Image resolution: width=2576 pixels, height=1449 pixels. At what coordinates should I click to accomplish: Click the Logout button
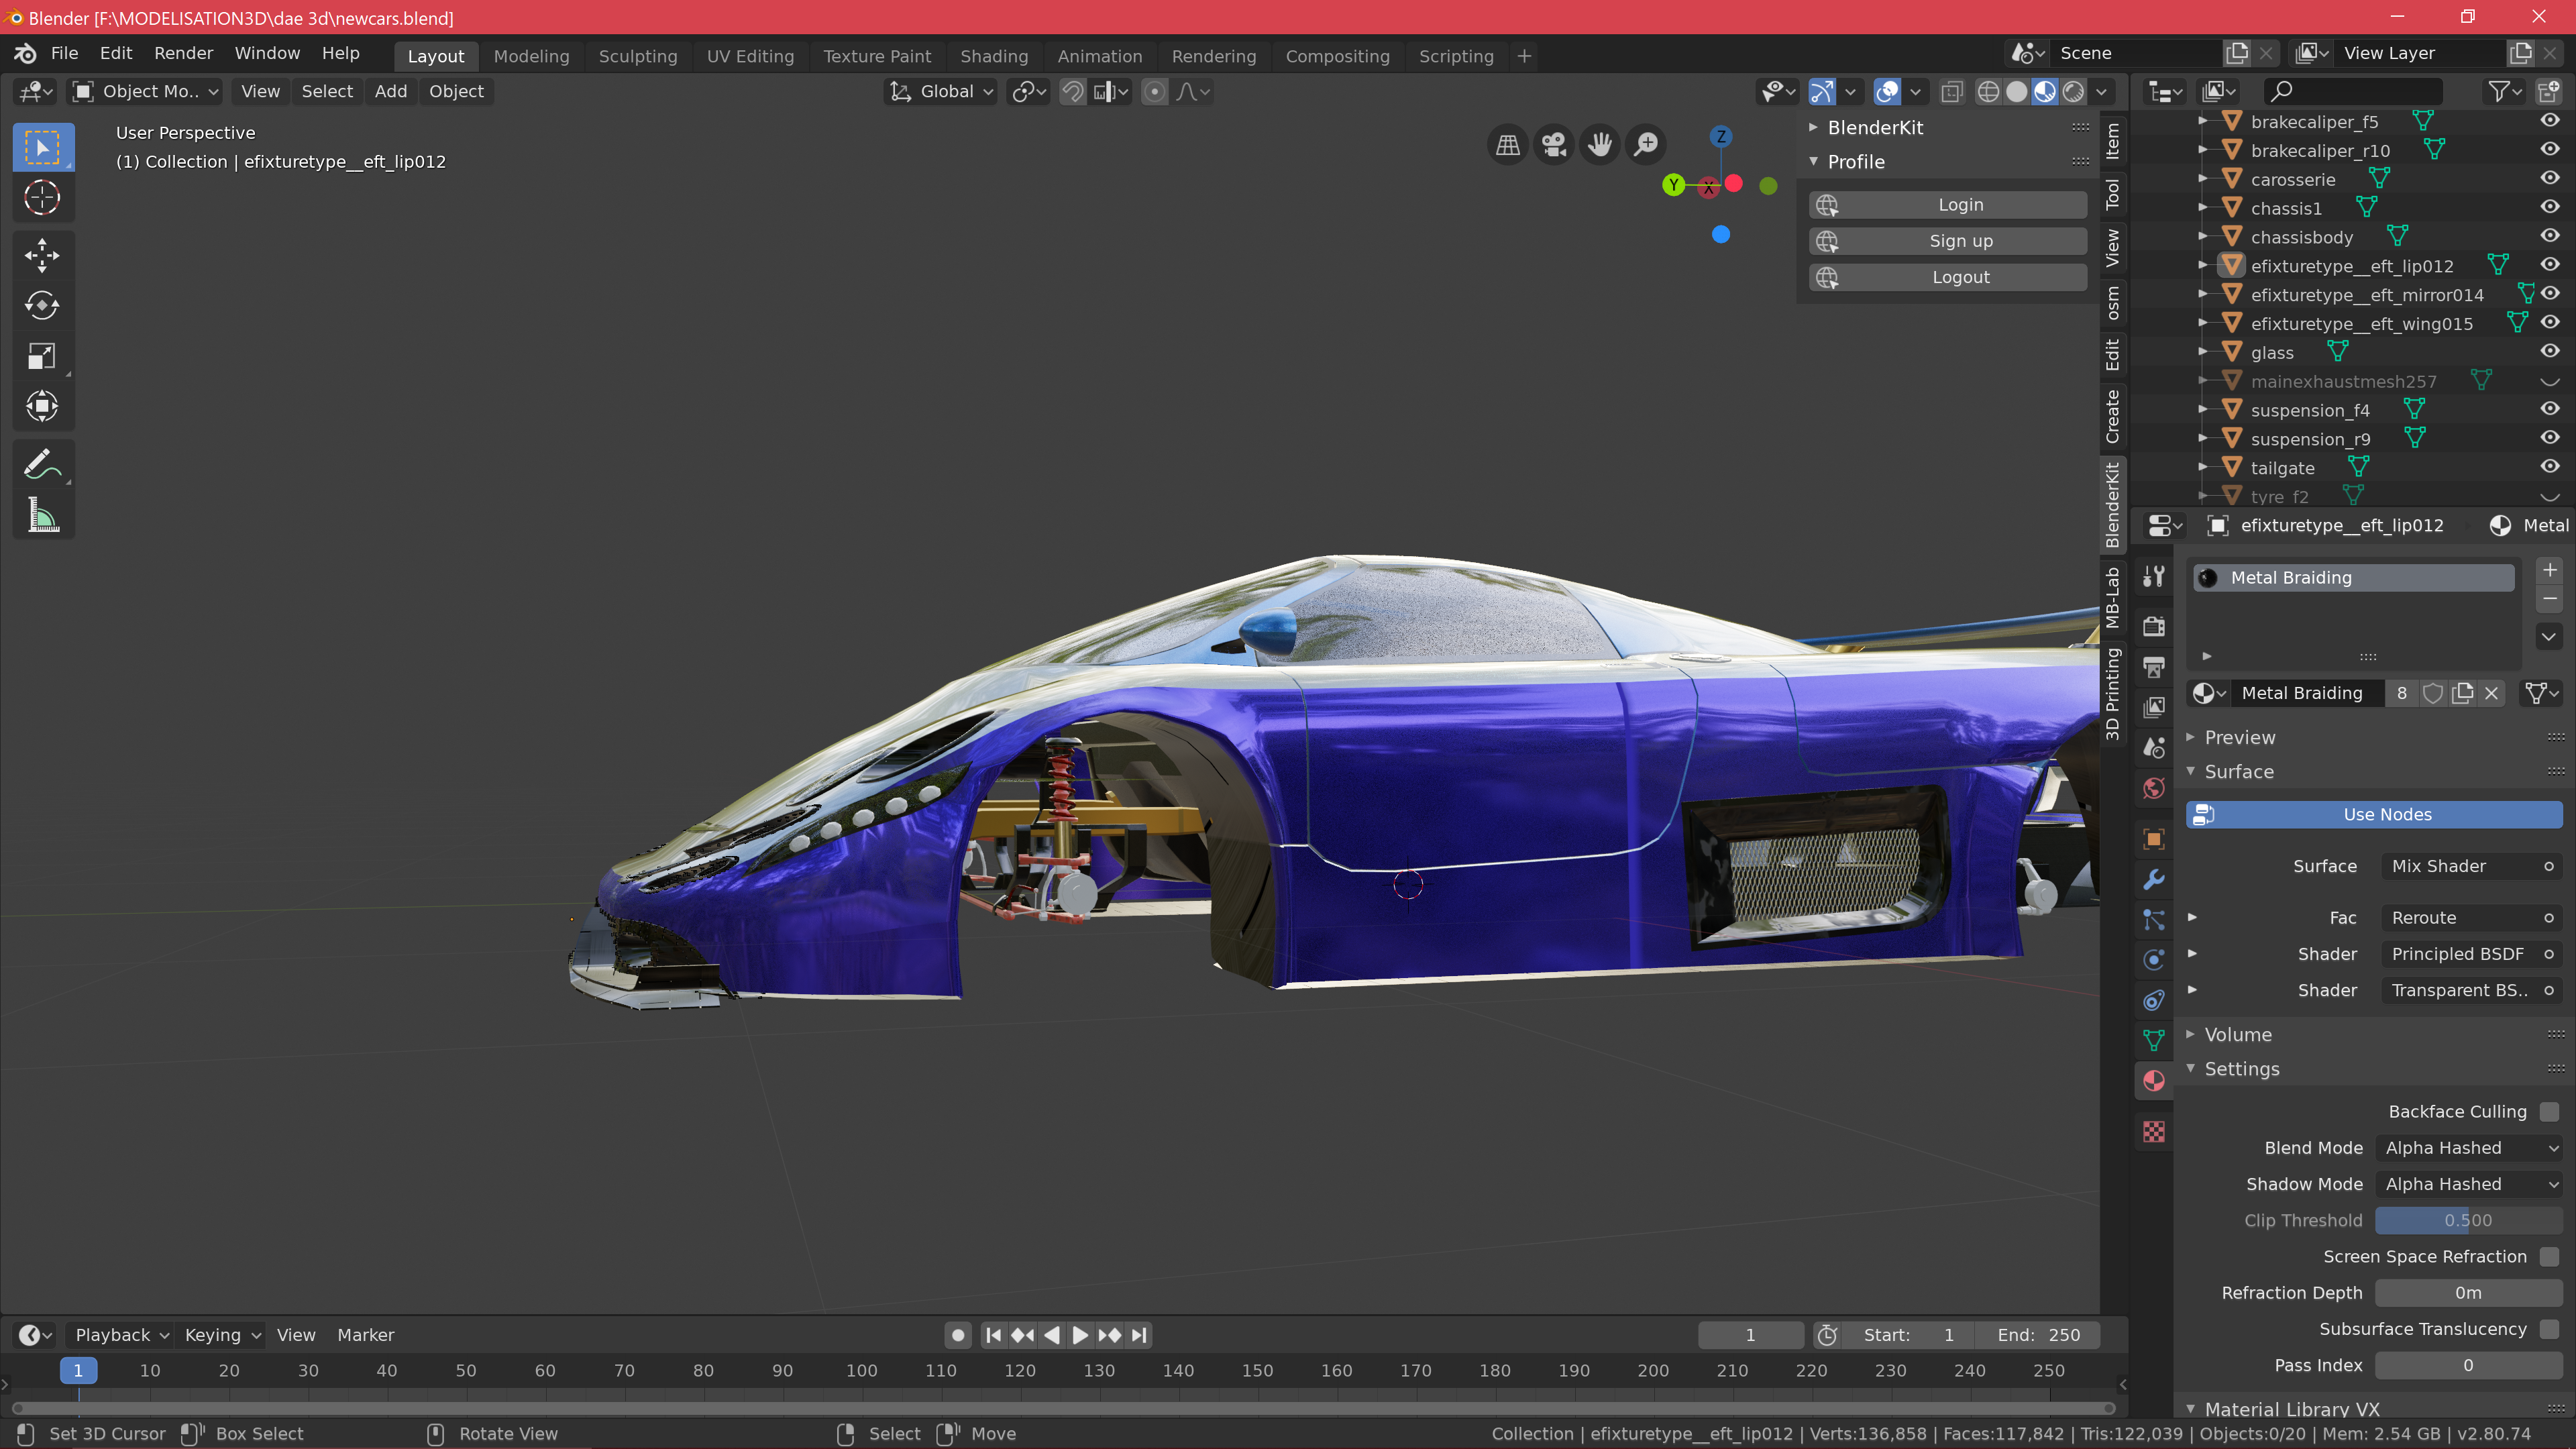(1948, 277)
